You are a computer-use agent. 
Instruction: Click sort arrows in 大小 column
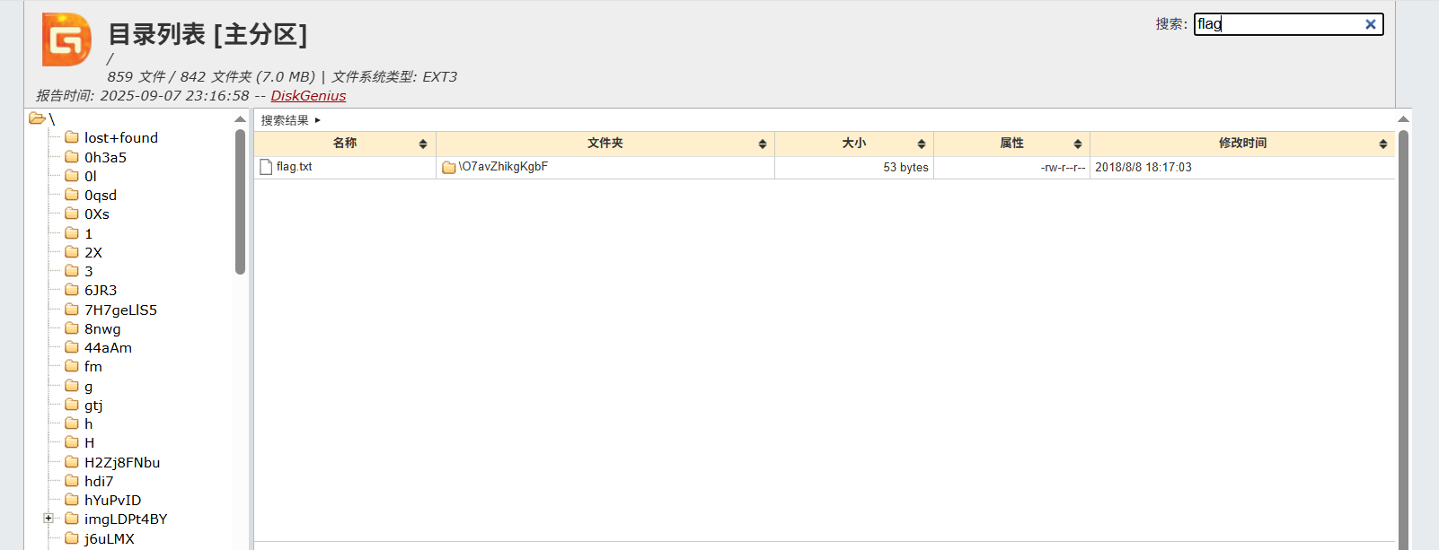pyautogui.click(x=922, y=144)
